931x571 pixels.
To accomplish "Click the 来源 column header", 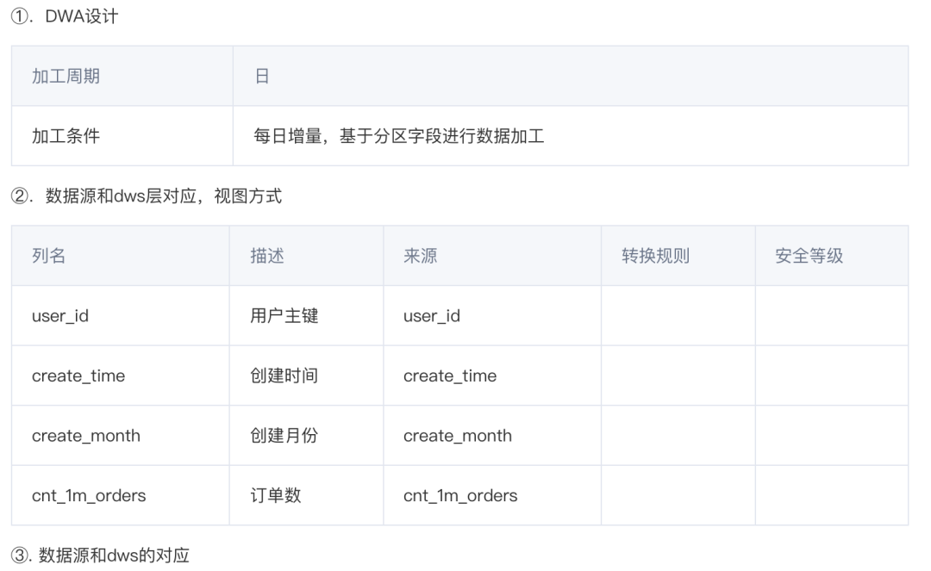I will click(x=420, y=256).
